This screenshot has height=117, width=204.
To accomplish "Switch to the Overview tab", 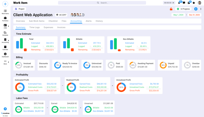I will coord(20,21).
